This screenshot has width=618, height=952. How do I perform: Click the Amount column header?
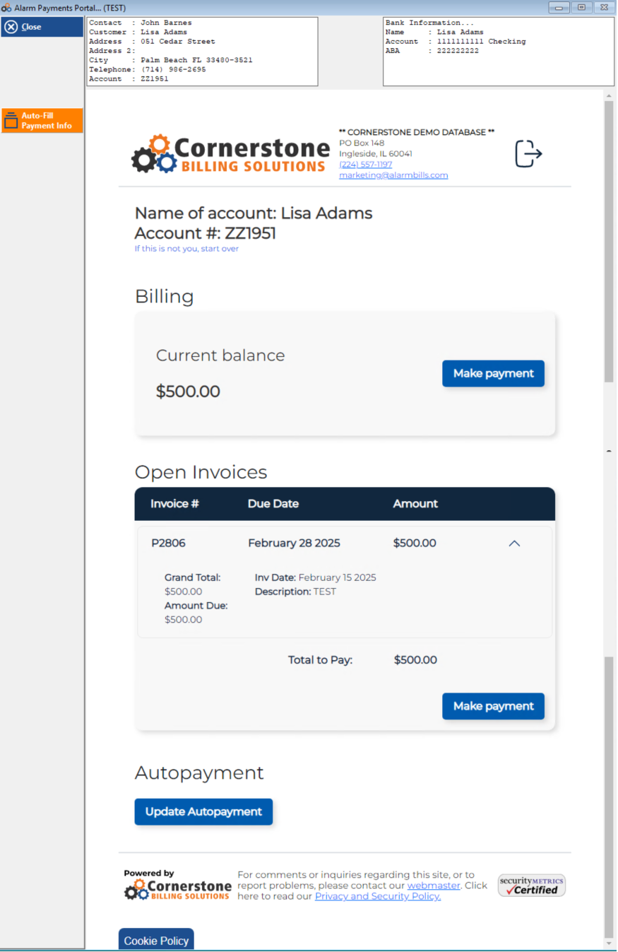[x=415, y=504]
